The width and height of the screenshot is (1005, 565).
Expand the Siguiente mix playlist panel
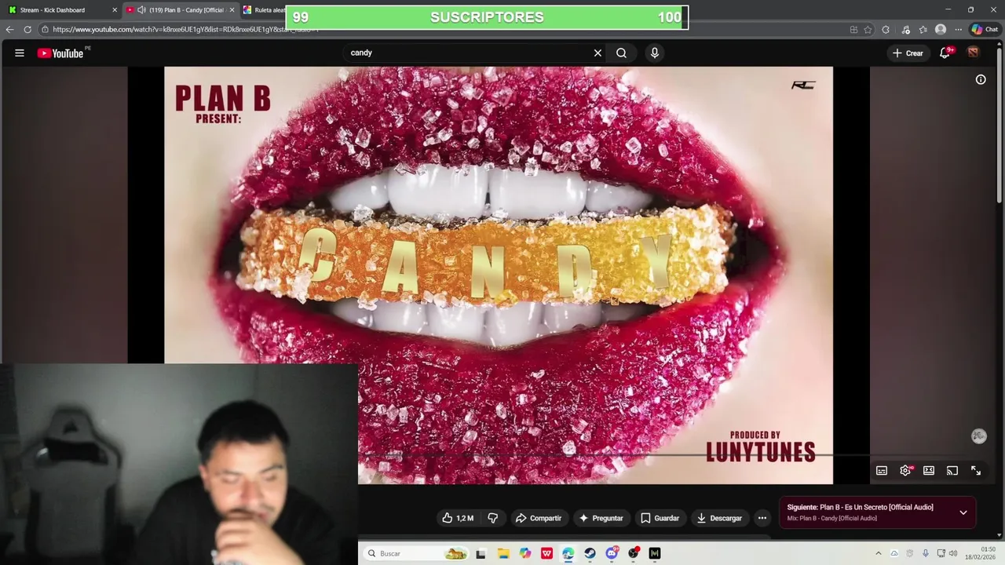pyautogui.click(x=963, y=512)
